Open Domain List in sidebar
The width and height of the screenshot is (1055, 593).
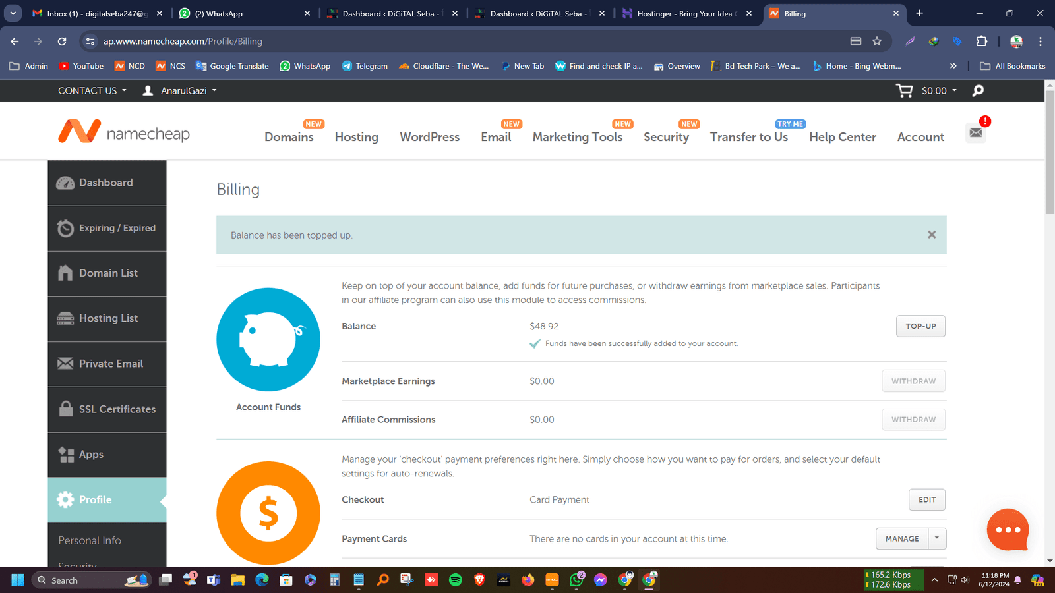coord(107,273)
